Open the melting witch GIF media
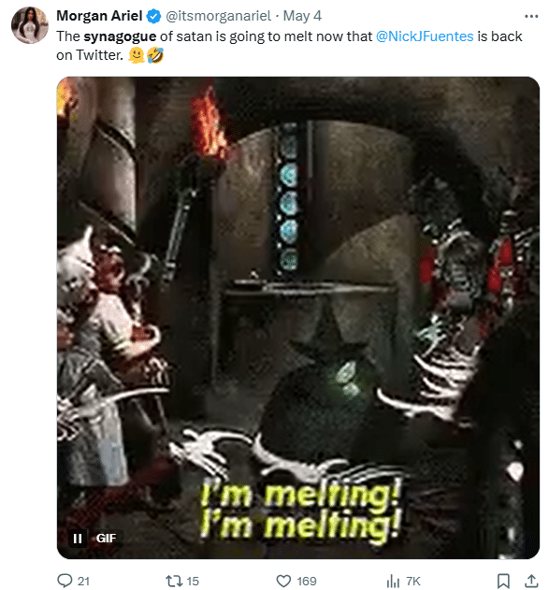The image size is (549, 590). point(298,318)
